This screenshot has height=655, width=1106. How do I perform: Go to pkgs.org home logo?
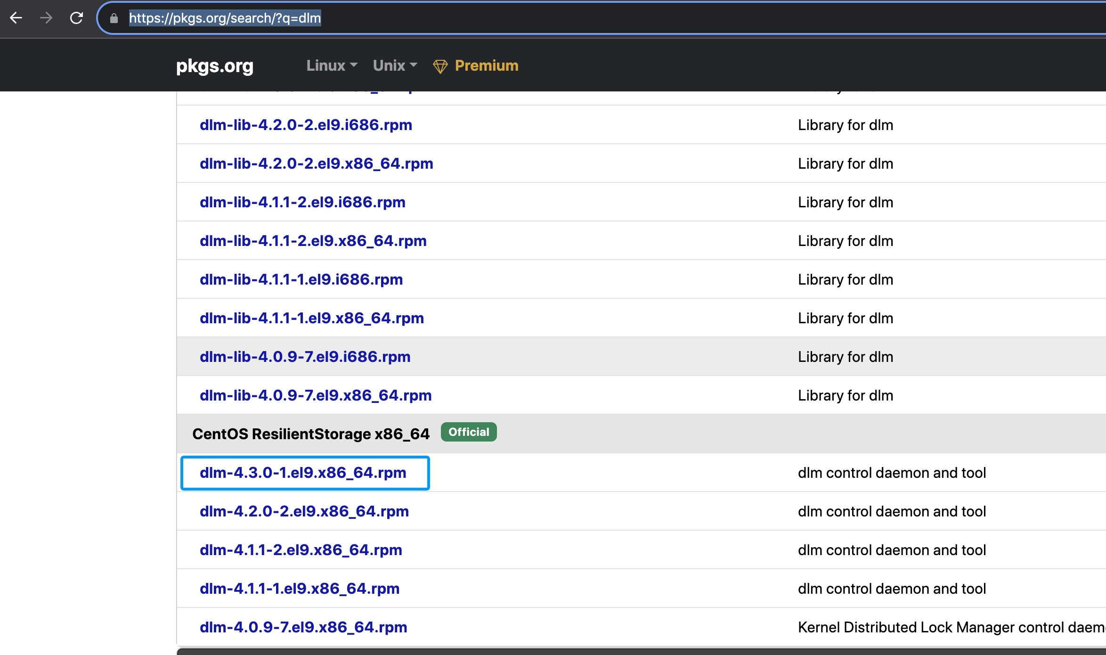point(214,66)
